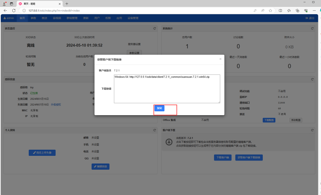Close the download link dialog with X
This screenshot has height=195, width=321.
220,59
